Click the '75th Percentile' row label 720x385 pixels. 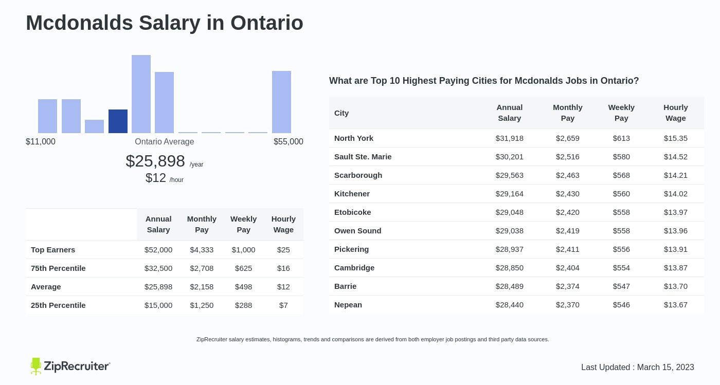(58, 268)
